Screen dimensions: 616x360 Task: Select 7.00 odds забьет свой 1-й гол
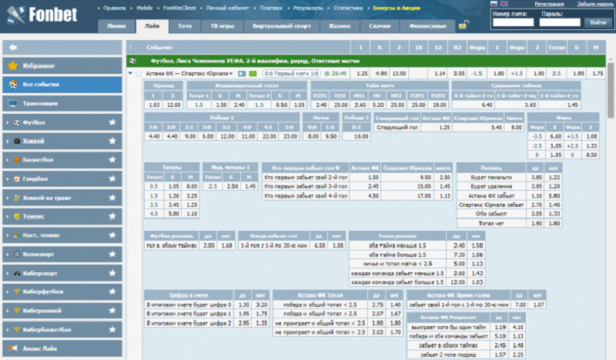point(520,305)
